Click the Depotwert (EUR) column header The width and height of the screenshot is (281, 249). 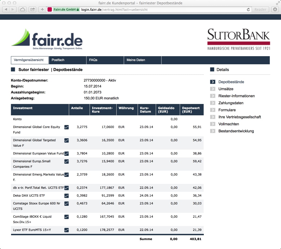192,110
